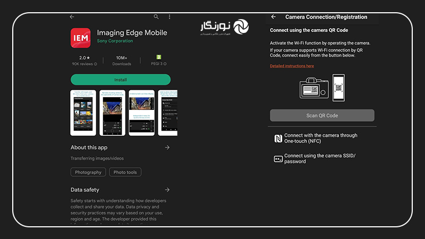Open the three-dot overflow menu
The image size is (425, 239).
pyautogui.click(x=169, y=17)
